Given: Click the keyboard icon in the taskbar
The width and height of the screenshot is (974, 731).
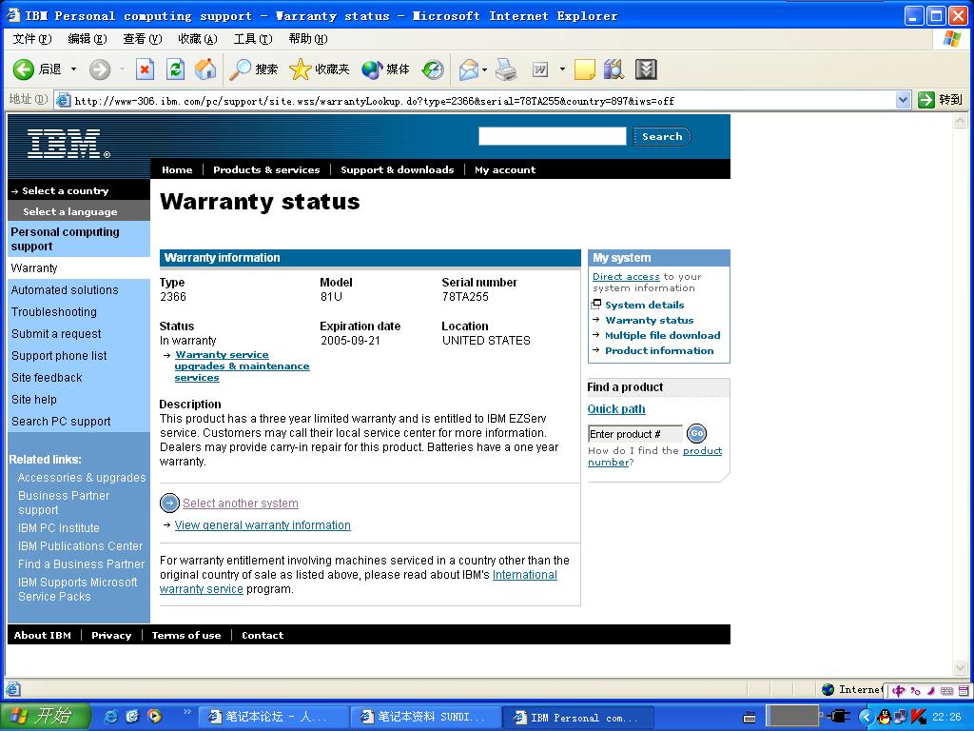Looking at the screenshot, I should click(x=750, y=717).
